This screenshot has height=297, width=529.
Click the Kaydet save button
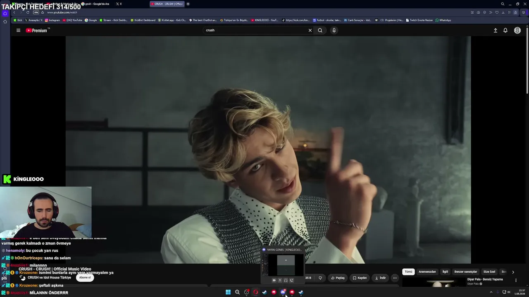click(x=360, y=278)
